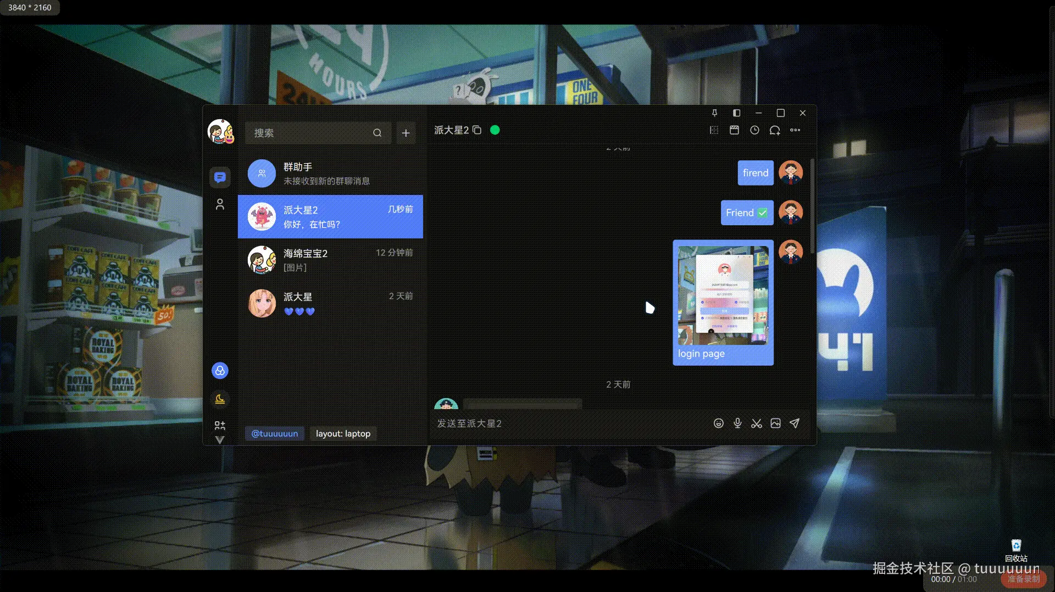The image size is (1055, 592).
Task: Open the more options ellipsis menu
Action: (795, 130)
